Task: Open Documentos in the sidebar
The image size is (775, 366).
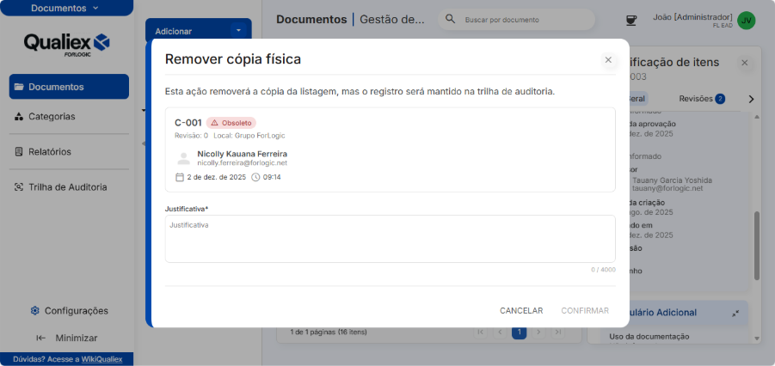Action: click(69, 87)
